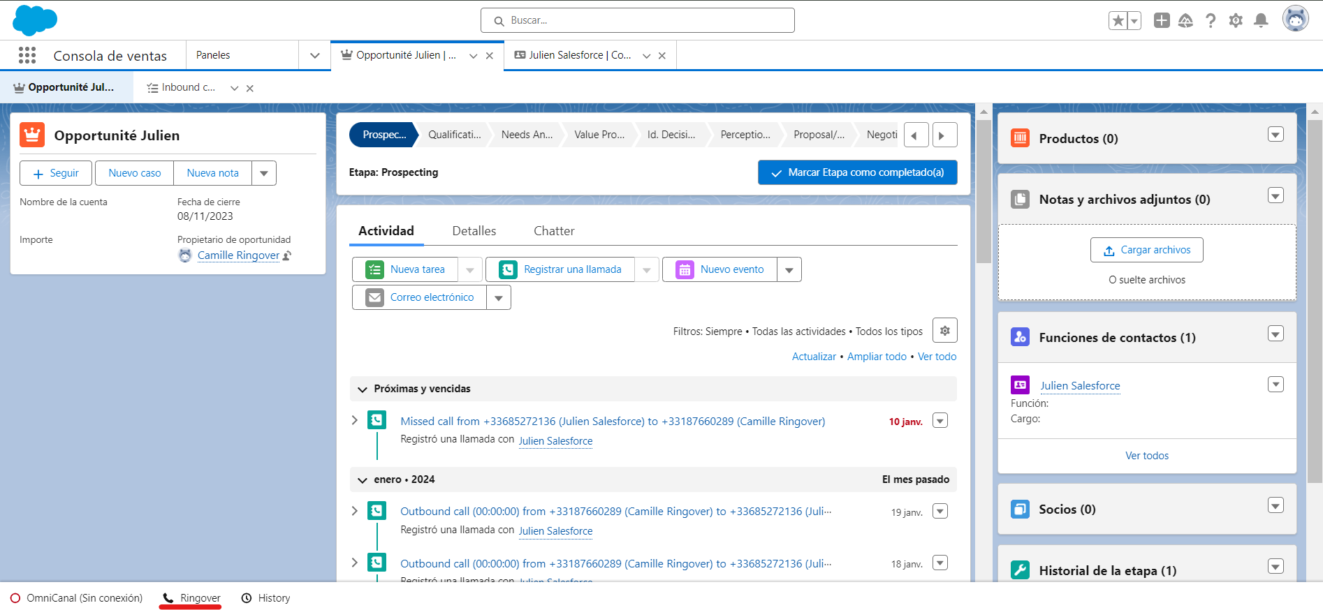Open the activity filter settings gear
The width and height of the screenshot is (1323, 610).
(944, 331)
